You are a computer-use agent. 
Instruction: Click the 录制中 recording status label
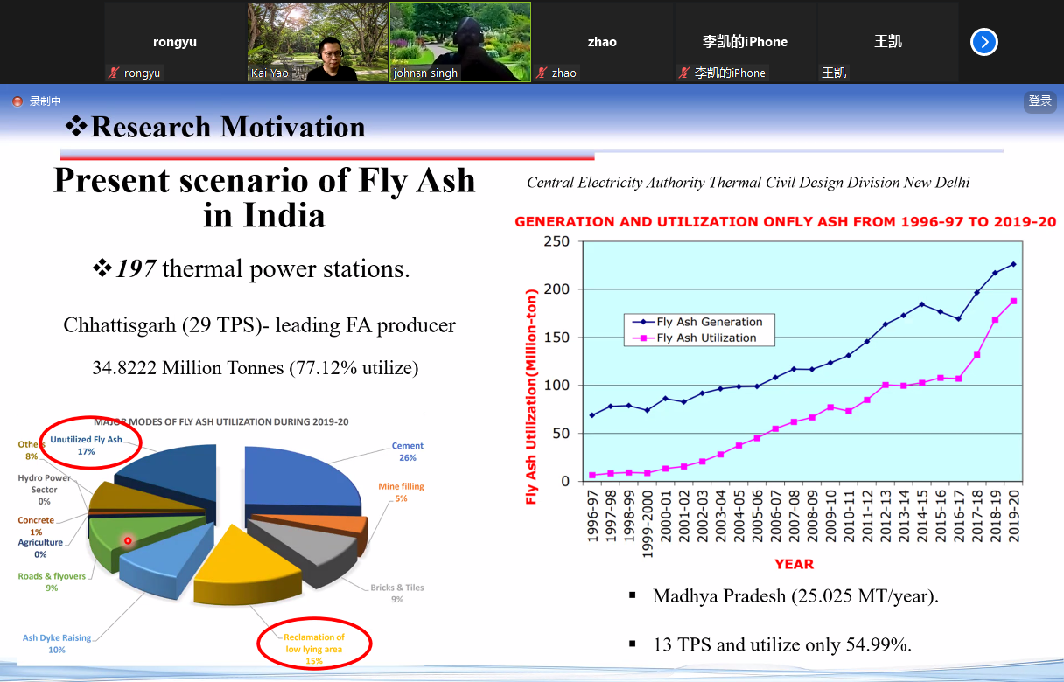[45, 101]
